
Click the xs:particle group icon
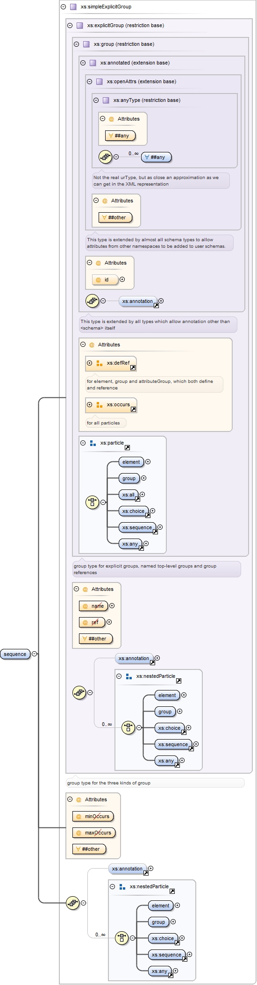(93, 443)
